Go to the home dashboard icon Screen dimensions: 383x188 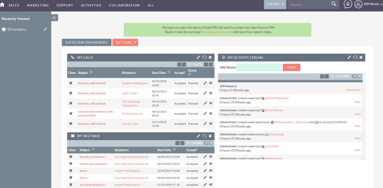tap(2, 4)
